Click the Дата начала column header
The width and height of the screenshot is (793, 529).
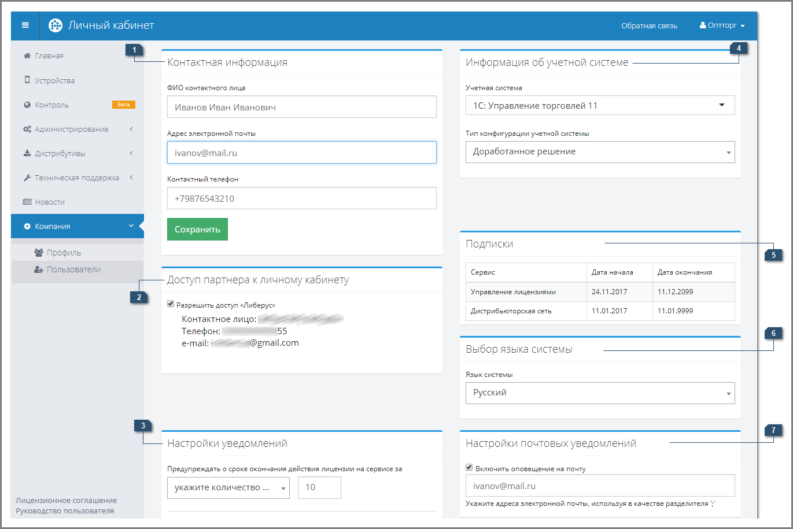coord(619,272)
